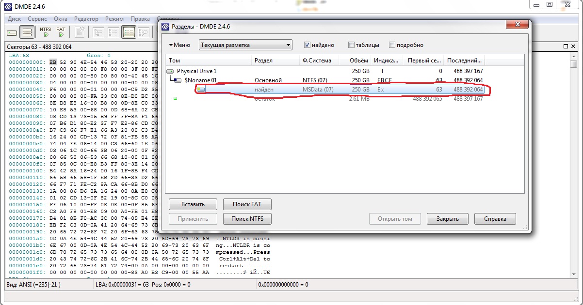Activate the hex editor view icon
The height and width of the screenshot is (305, 583).
[129, 32]
